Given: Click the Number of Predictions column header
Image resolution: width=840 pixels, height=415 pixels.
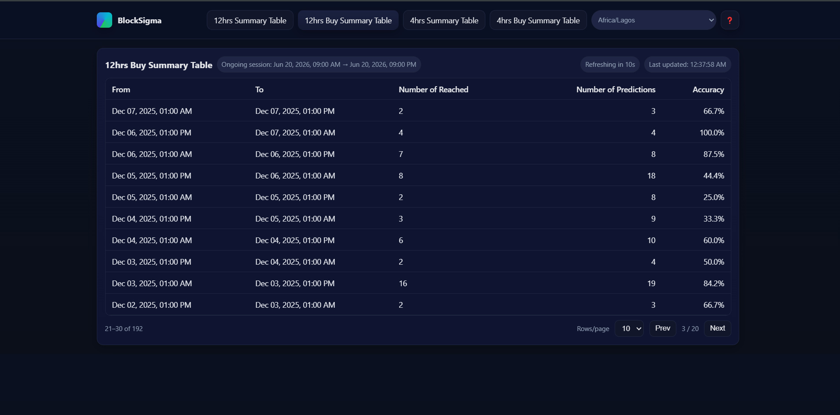Looking at the screenshot, I should coord(616,90).
